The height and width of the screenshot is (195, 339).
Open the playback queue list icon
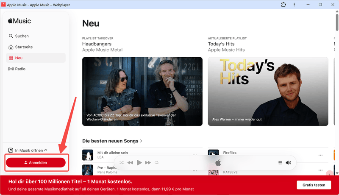280,163
